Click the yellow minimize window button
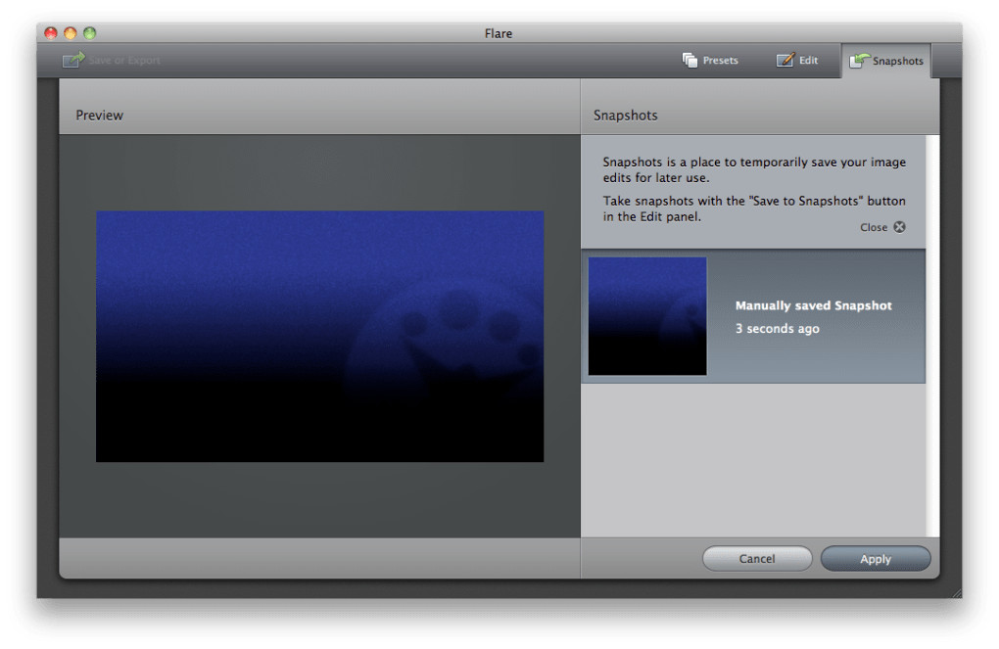This screenshot has width=999, height=649. [x=71, y=33]
